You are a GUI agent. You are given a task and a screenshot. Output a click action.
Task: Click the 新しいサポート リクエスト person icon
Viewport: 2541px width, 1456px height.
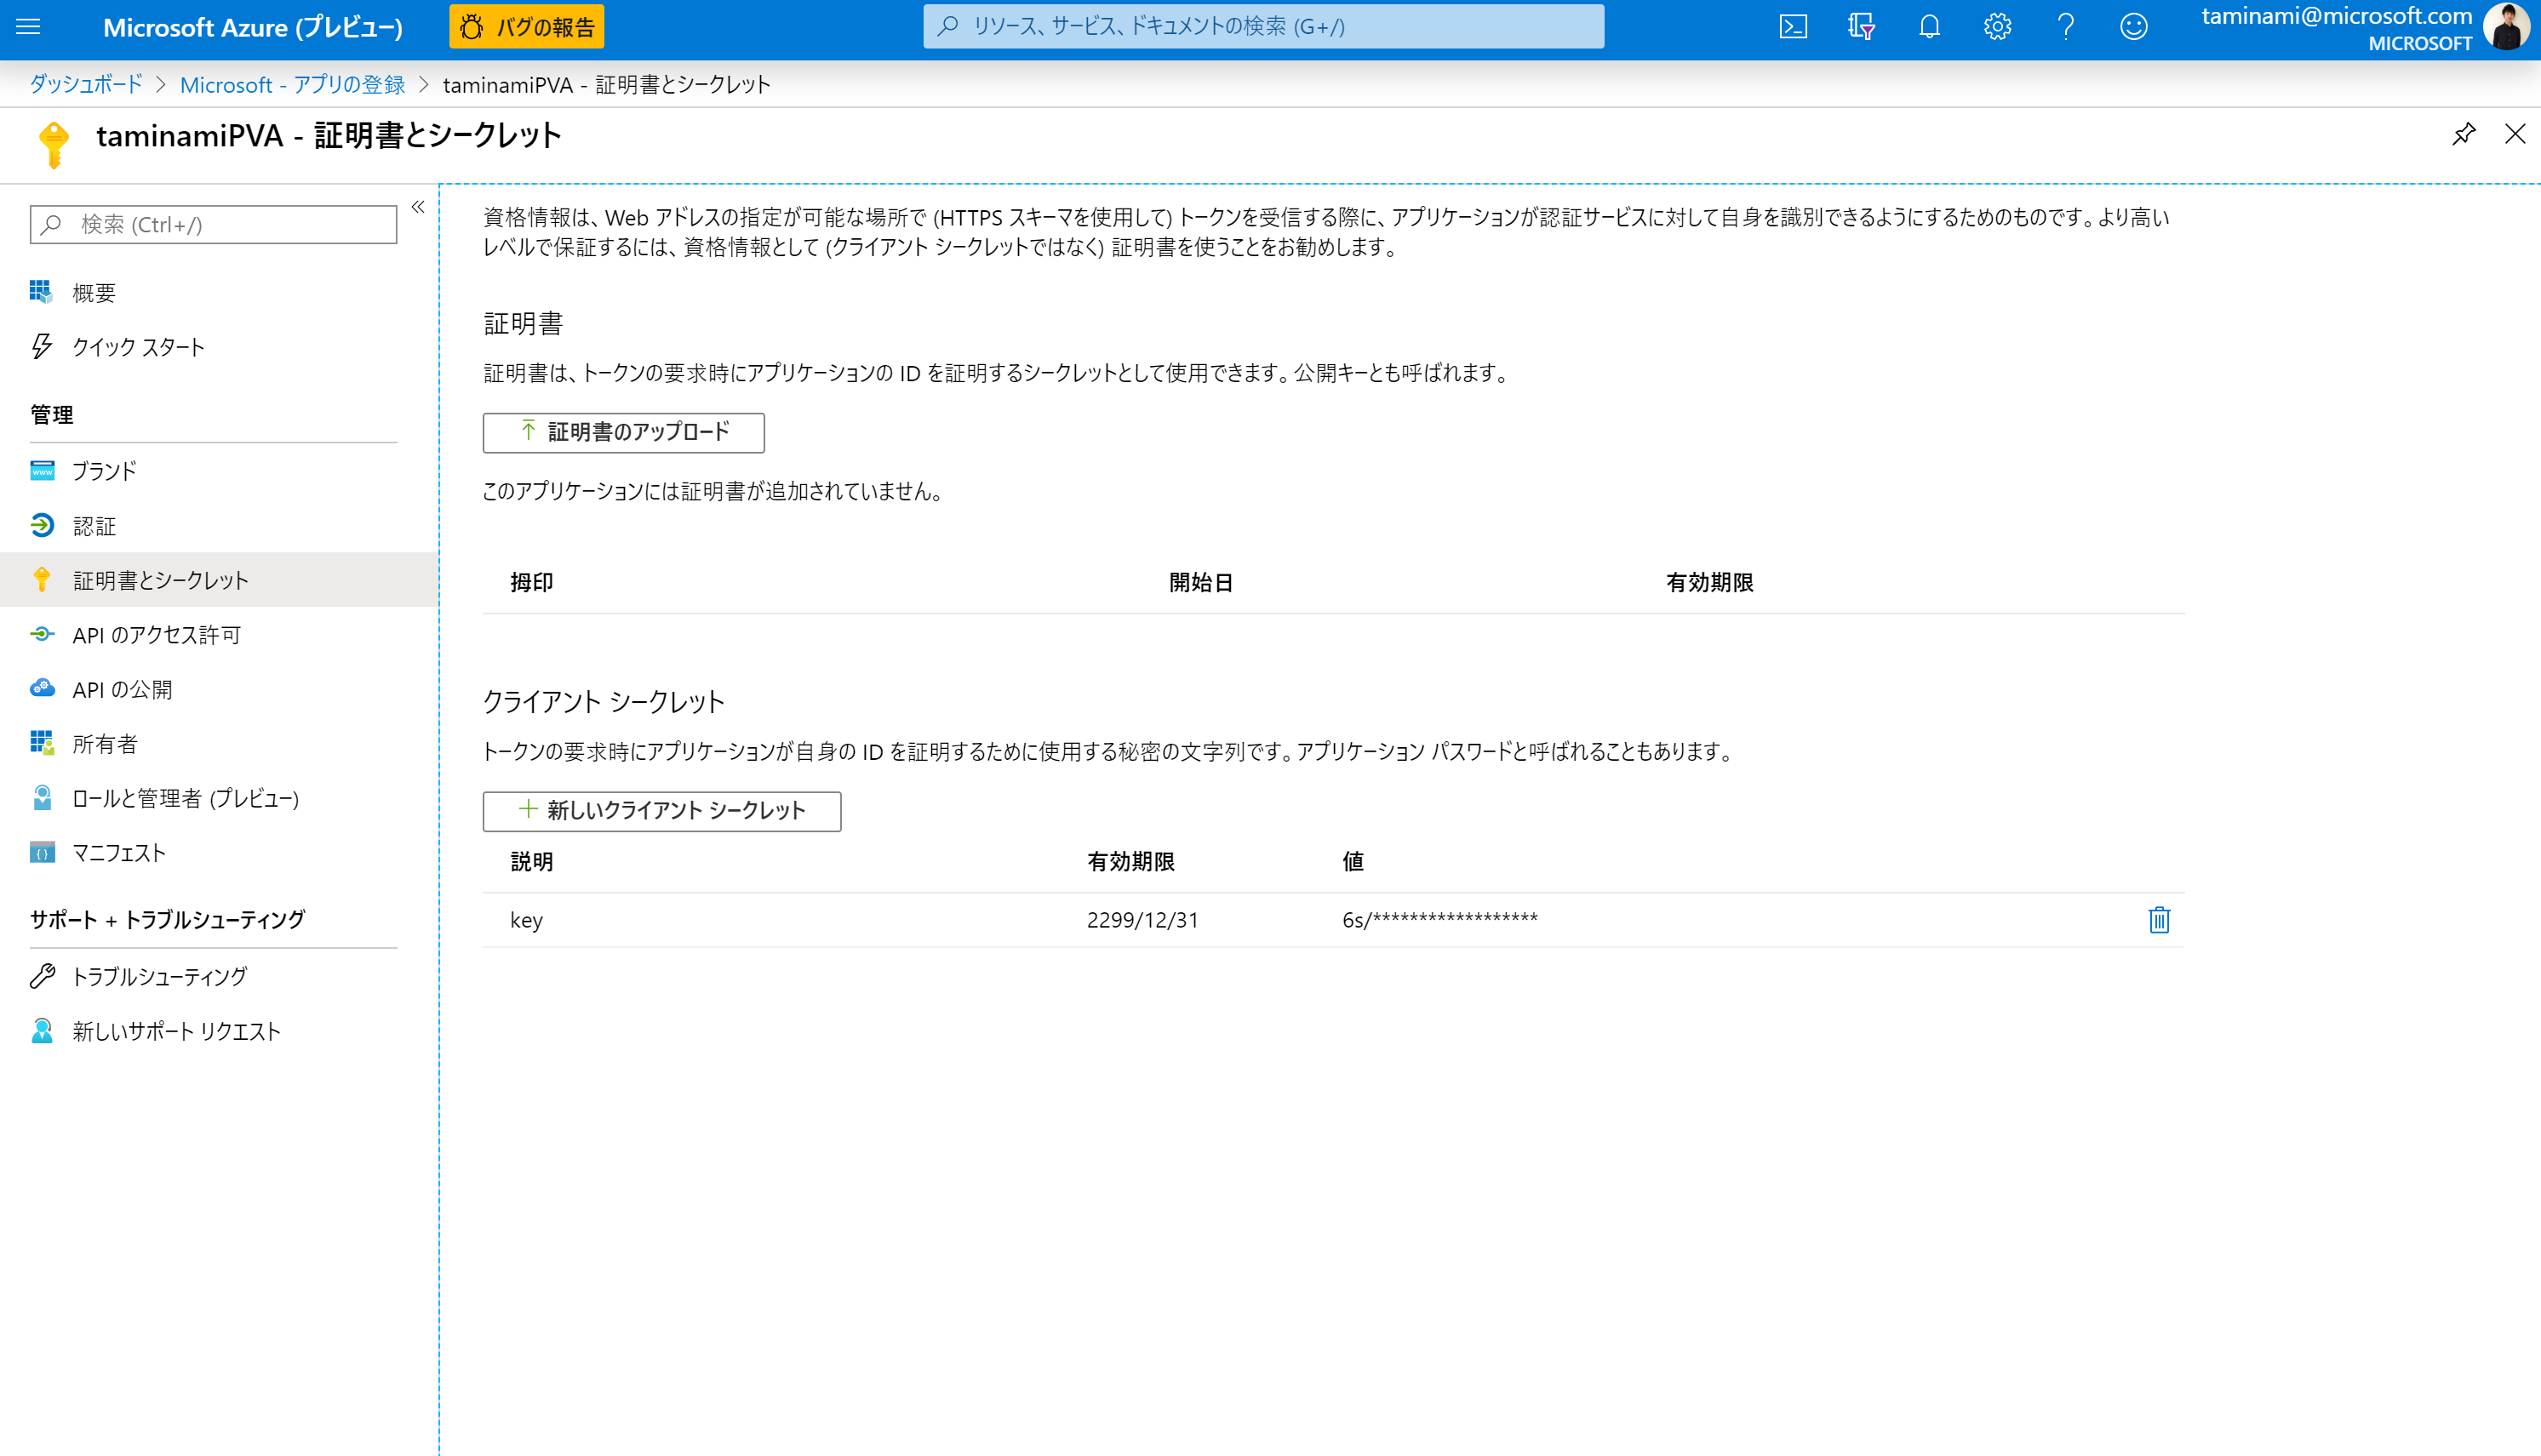[x=42, y=1030]
